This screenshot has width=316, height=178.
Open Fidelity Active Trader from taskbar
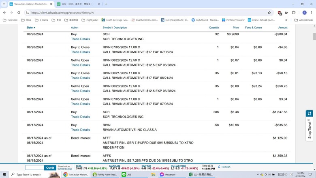point(105,174)
